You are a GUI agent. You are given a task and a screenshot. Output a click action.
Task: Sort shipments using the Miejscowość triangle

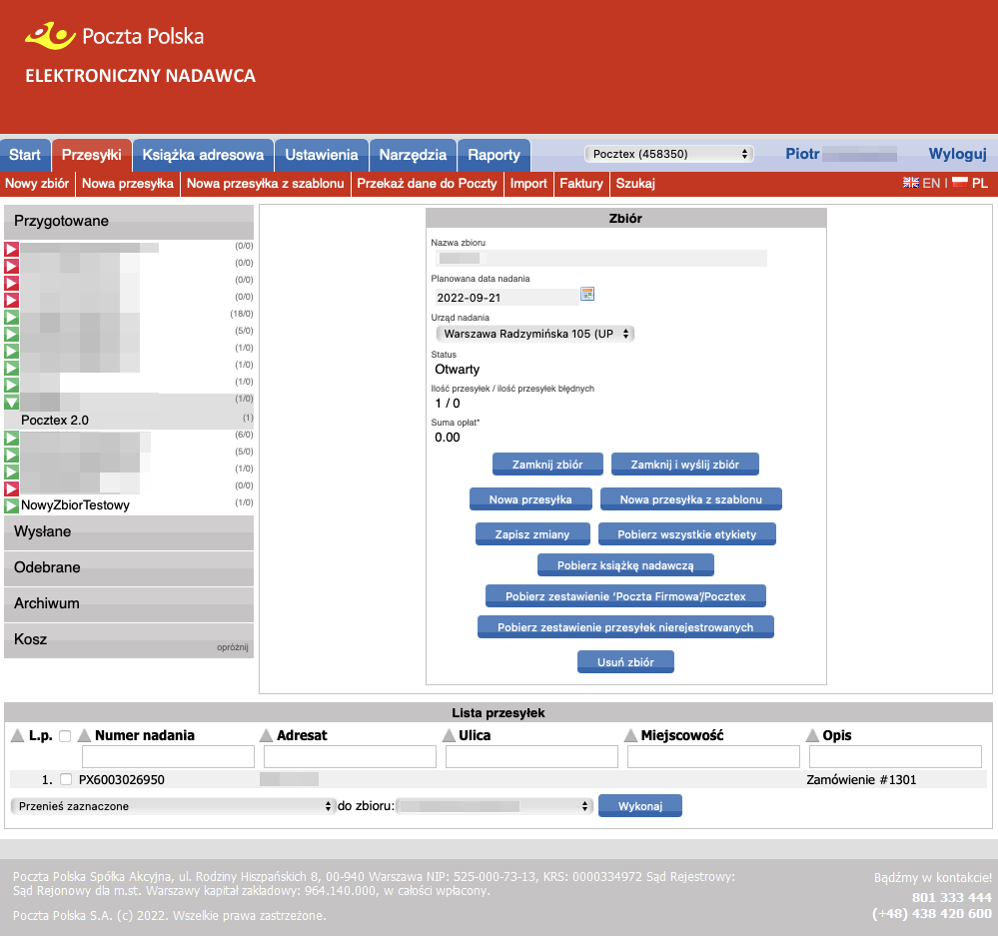pyautogui.click(x=630, y=735)
